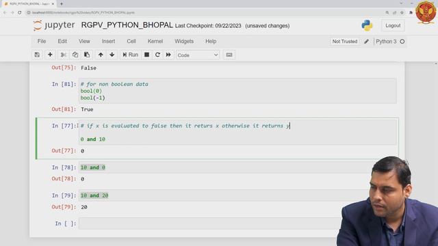
Task: Click the Python logo icon
Action: 367,25
